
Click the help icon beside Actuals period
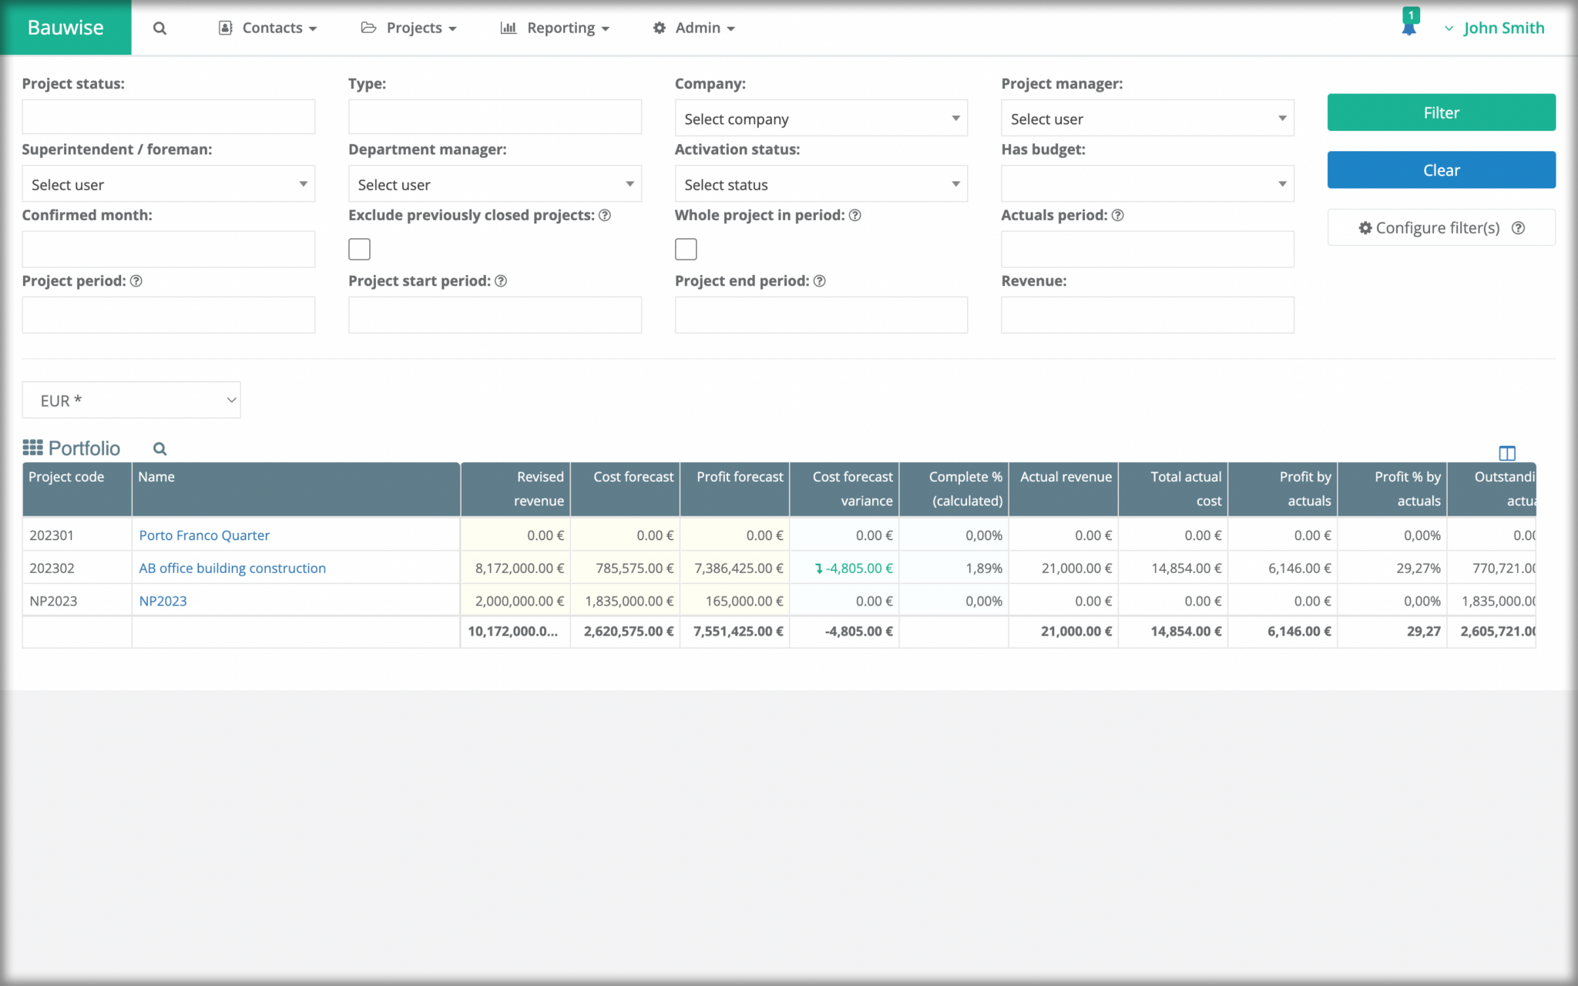pos(1119,216)
